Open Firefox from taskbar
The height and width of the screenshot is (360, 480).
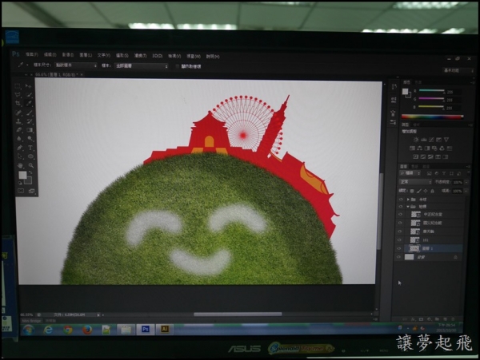pyautogui.click(x=87, y=330)
